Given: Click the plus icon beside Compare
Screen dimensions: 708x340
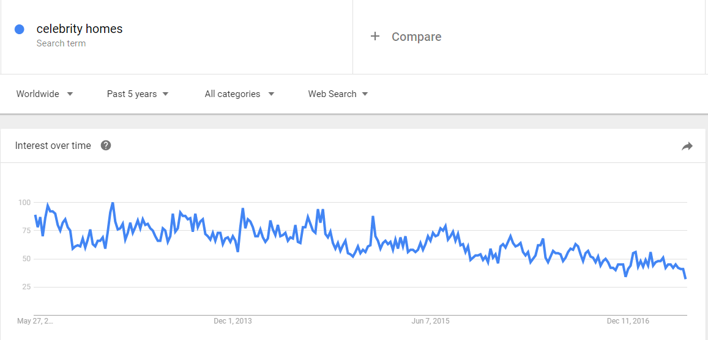Looking at the screenshot, I should point(375,37).
